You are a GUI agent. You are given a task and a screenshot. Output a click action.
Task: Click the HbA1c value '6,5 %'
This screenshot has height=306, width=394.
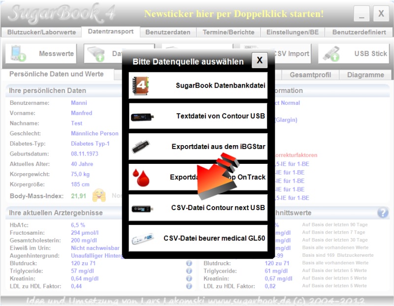point(78,225)
